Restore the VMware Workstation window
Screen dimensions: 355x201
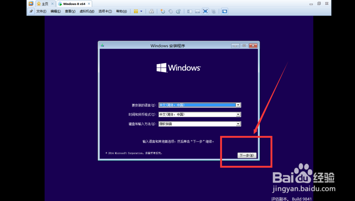point(319,4)
